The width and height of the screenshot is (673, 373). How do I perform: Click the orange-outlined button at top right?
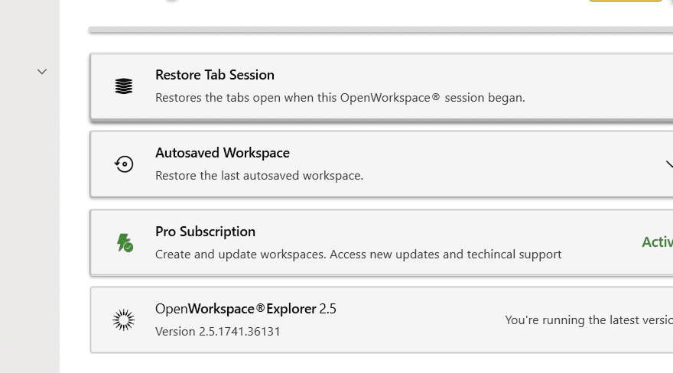coord(626,2)
